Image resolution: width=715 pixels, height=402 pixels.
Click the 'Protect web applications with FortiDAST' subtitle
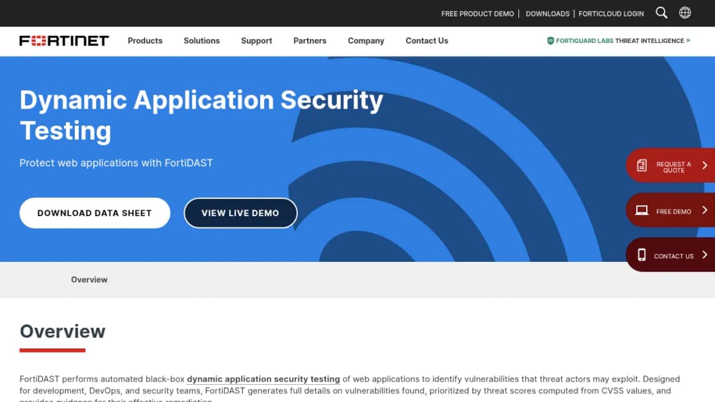pyautogui.click(x=116, y=163)
